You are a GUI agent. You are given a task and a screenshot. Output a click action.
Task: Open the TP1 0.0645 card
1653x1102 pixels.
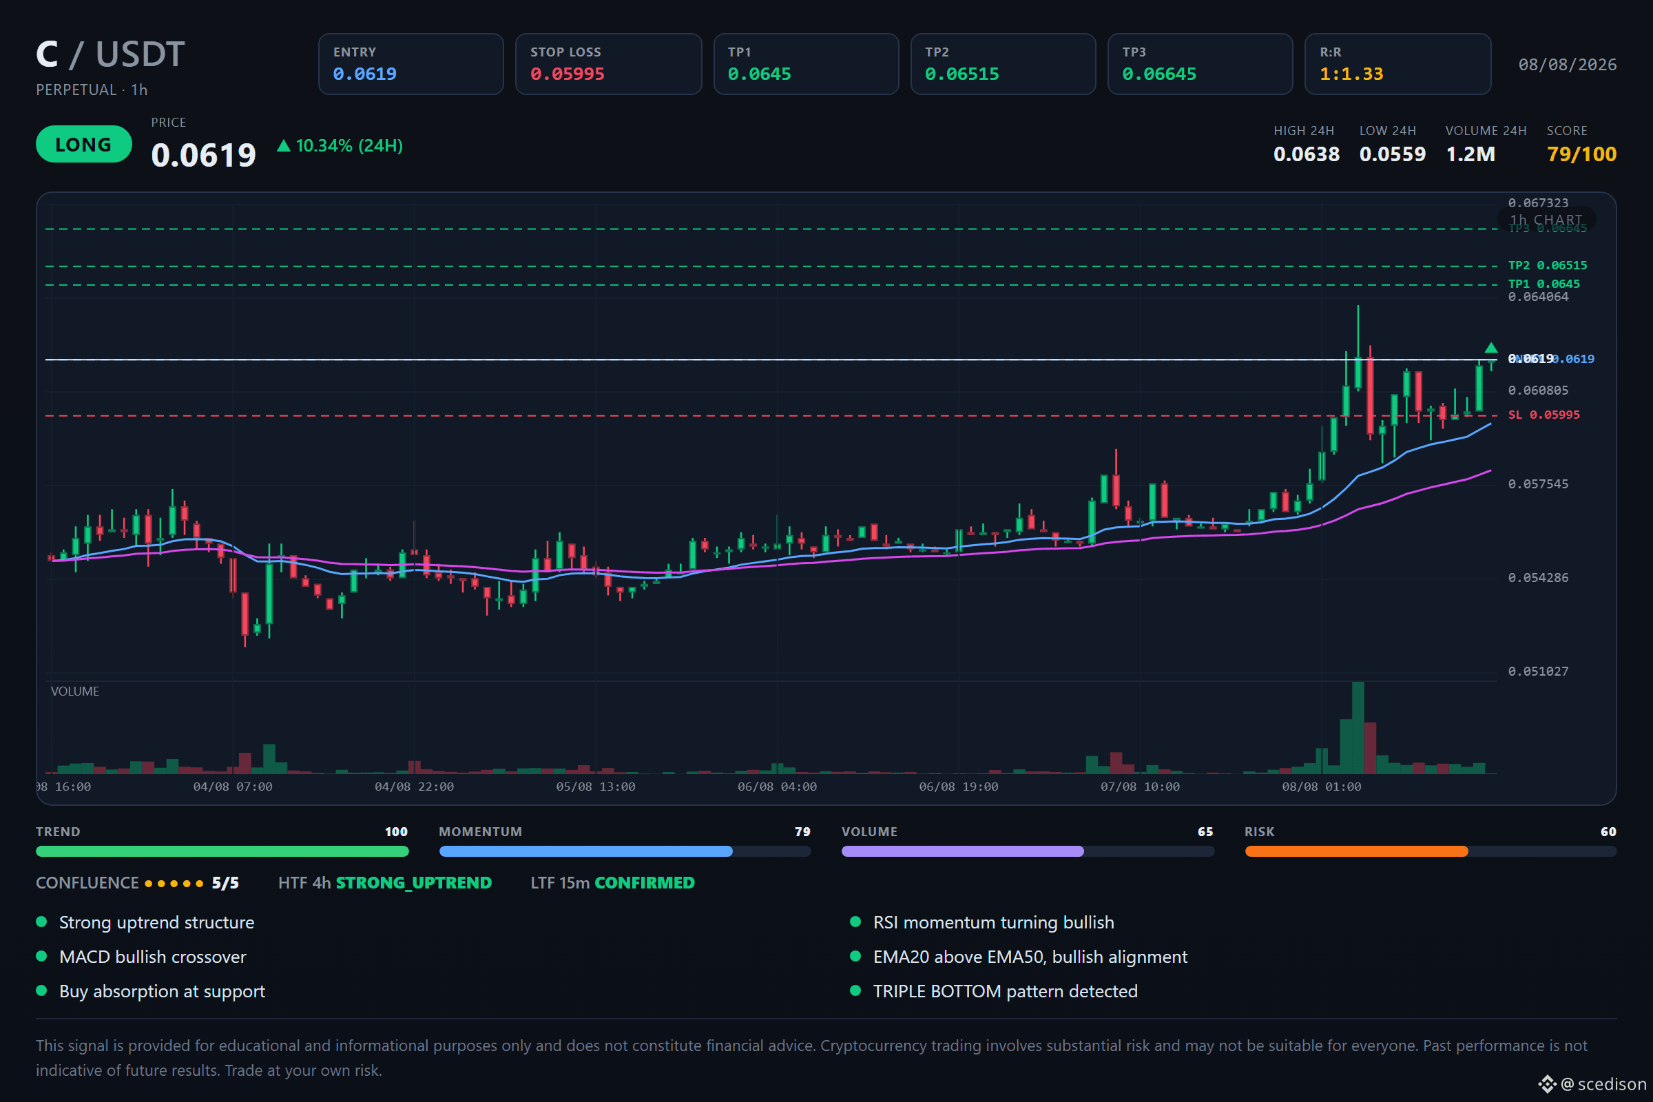(806, 64)
